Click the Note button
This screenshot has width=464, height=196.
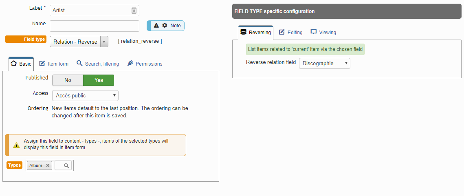pos(166,26)
